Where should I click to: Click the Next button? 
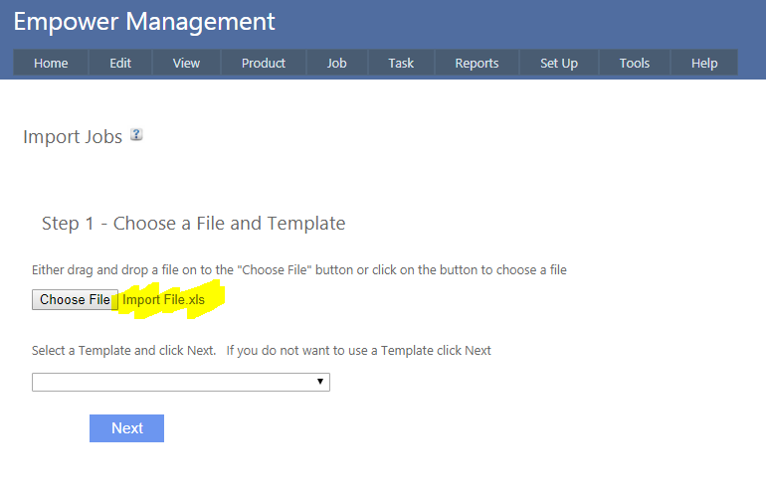[126, 428]
